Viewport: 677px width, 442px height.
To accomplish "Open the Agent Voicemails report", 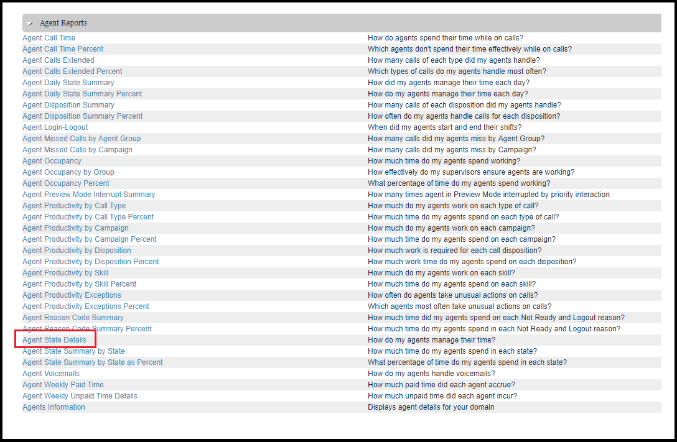I will pyautogui.click(x=51, y=374).
